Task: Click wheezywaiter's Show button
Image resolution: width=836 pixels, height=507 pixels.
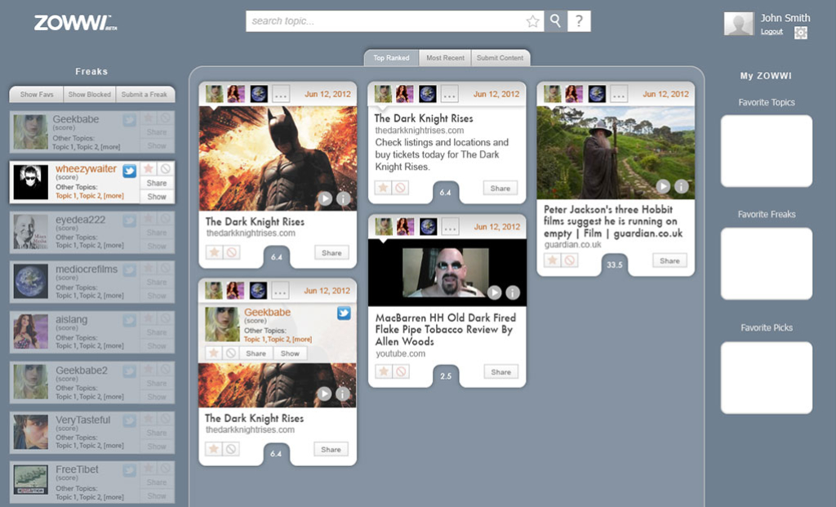Action: pyautogui.click(x=157, y=197)
